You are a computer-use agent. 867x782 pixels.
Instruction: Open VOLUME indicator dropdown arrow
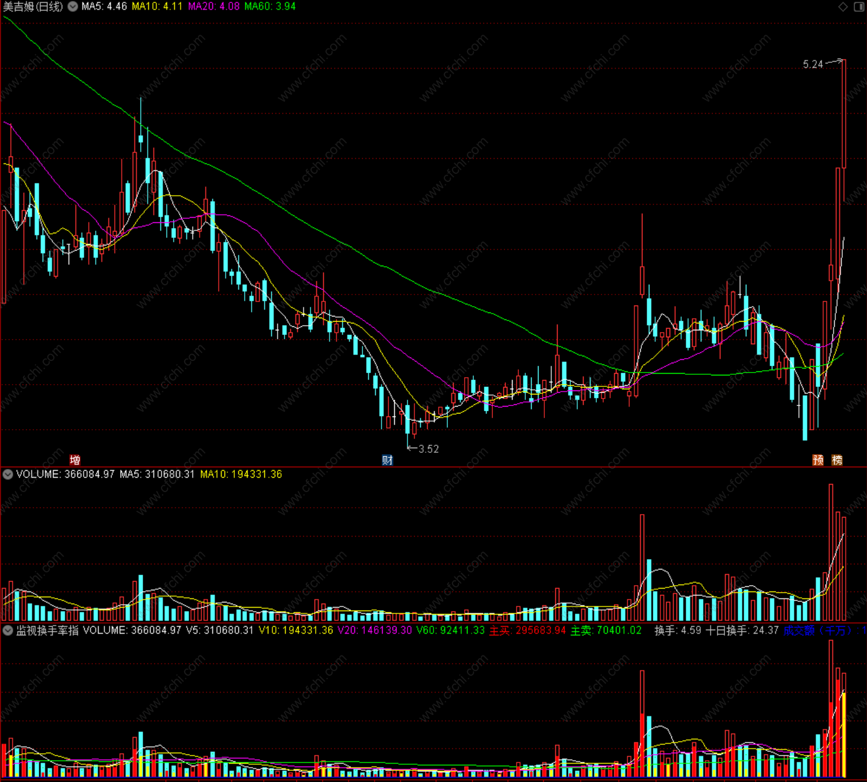click(8, 475)
